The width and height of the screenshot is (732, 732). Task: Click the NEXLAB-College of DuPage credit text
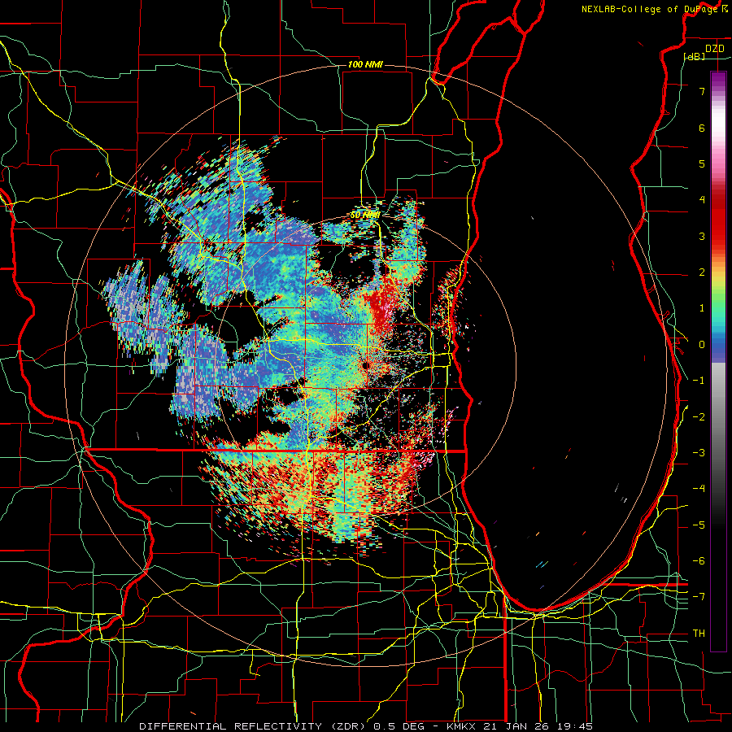(651, 9)
